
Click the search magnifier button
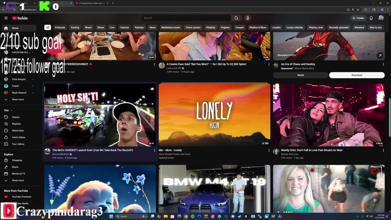click(x=236, y=18)
